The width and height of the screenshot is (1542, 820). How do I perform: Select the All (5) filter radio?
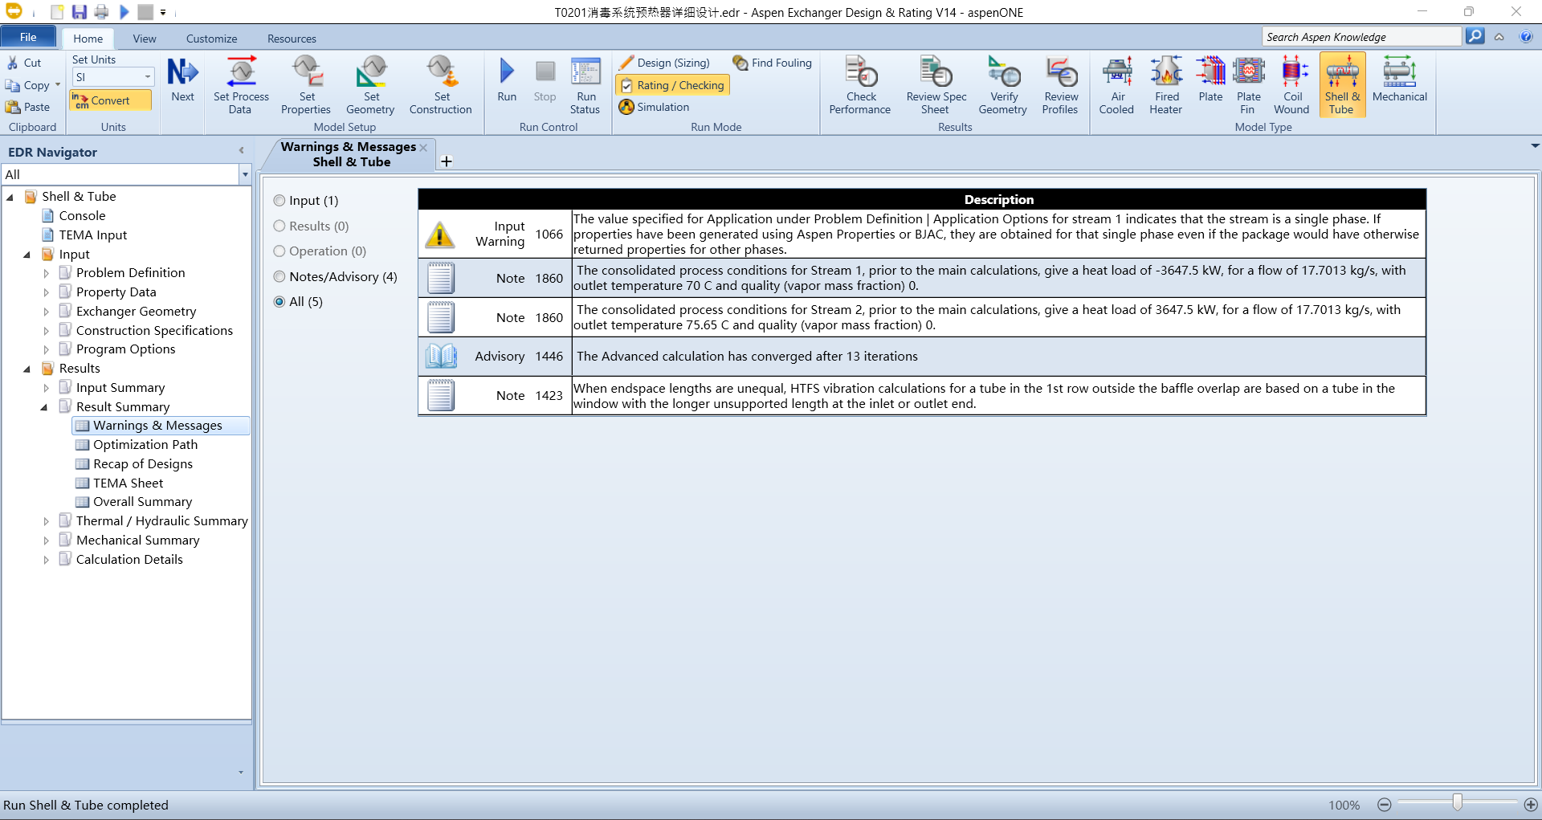click(x=279, y=302)
